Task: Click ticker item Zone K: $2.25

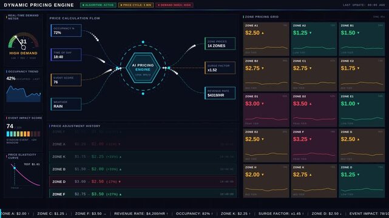Action: pos(235,214)
